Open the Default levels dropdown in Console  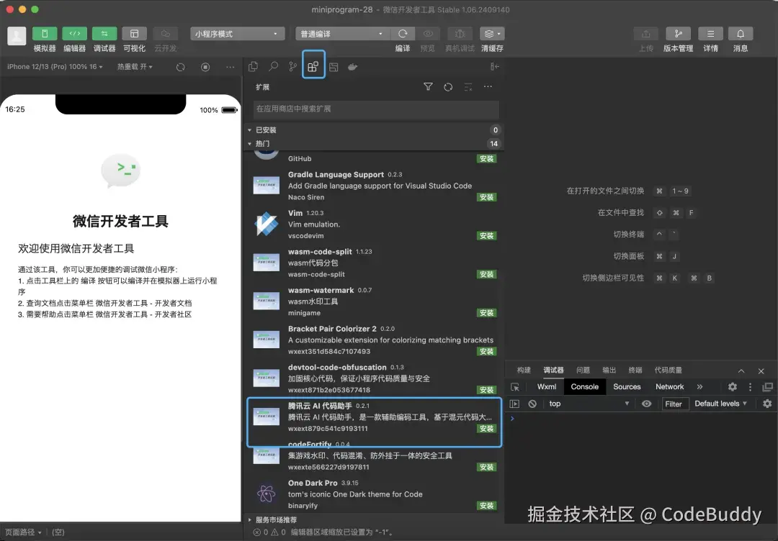(x=720, y=404)
